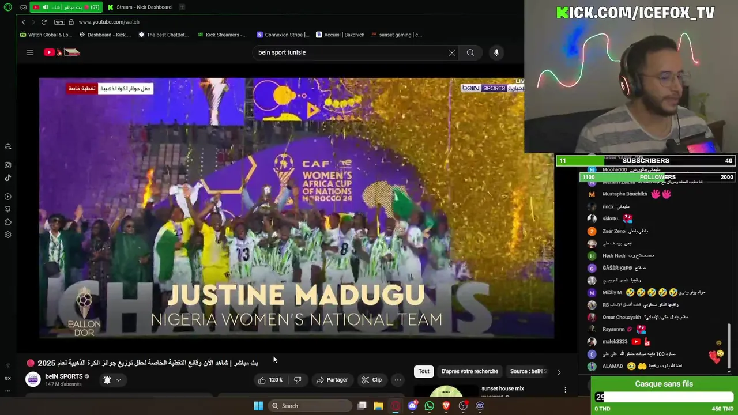
Task: Open sunset house mix video title
Action: click(503, 388)
